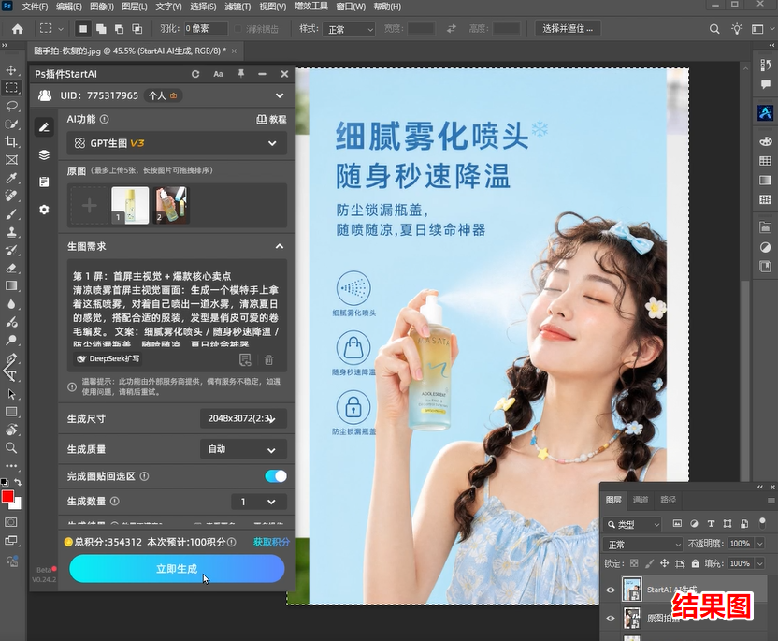This screenshot has width=778, height=641.
Task: Open the 增效工具 menu
Action: point(311,7)
